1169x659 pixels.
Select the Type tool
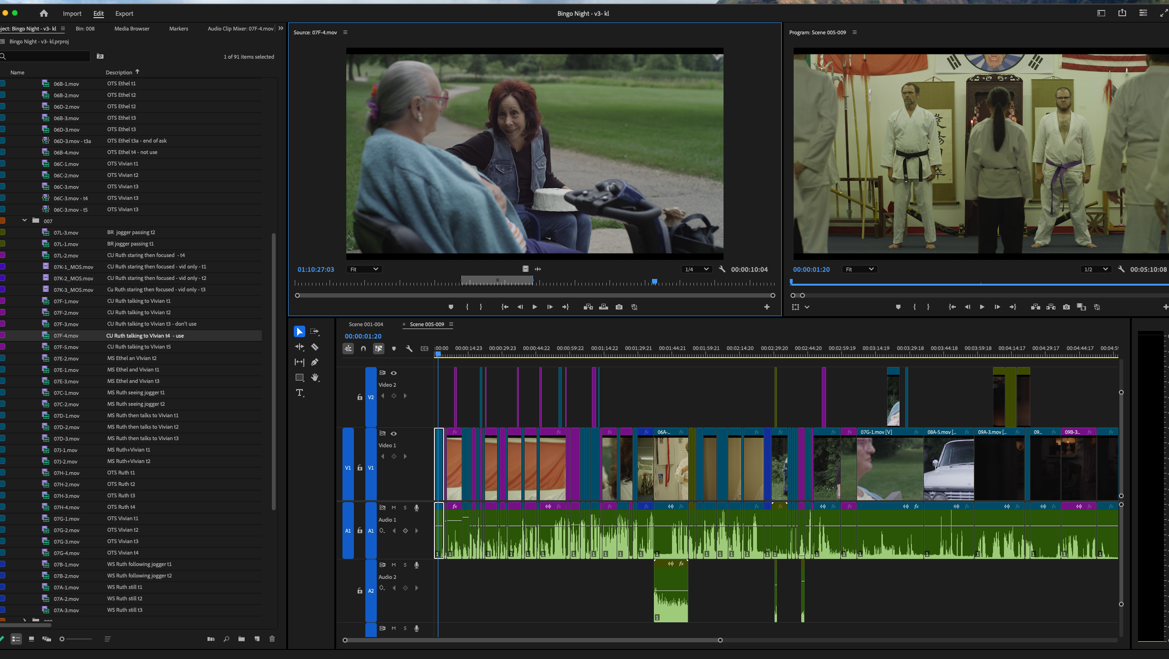pyautogui.click(x=300, y=392)
